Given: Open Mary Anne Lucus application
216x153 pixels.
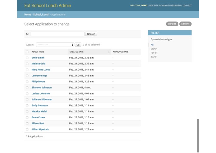Looking at the screenshot, I should tap(41, 70).
